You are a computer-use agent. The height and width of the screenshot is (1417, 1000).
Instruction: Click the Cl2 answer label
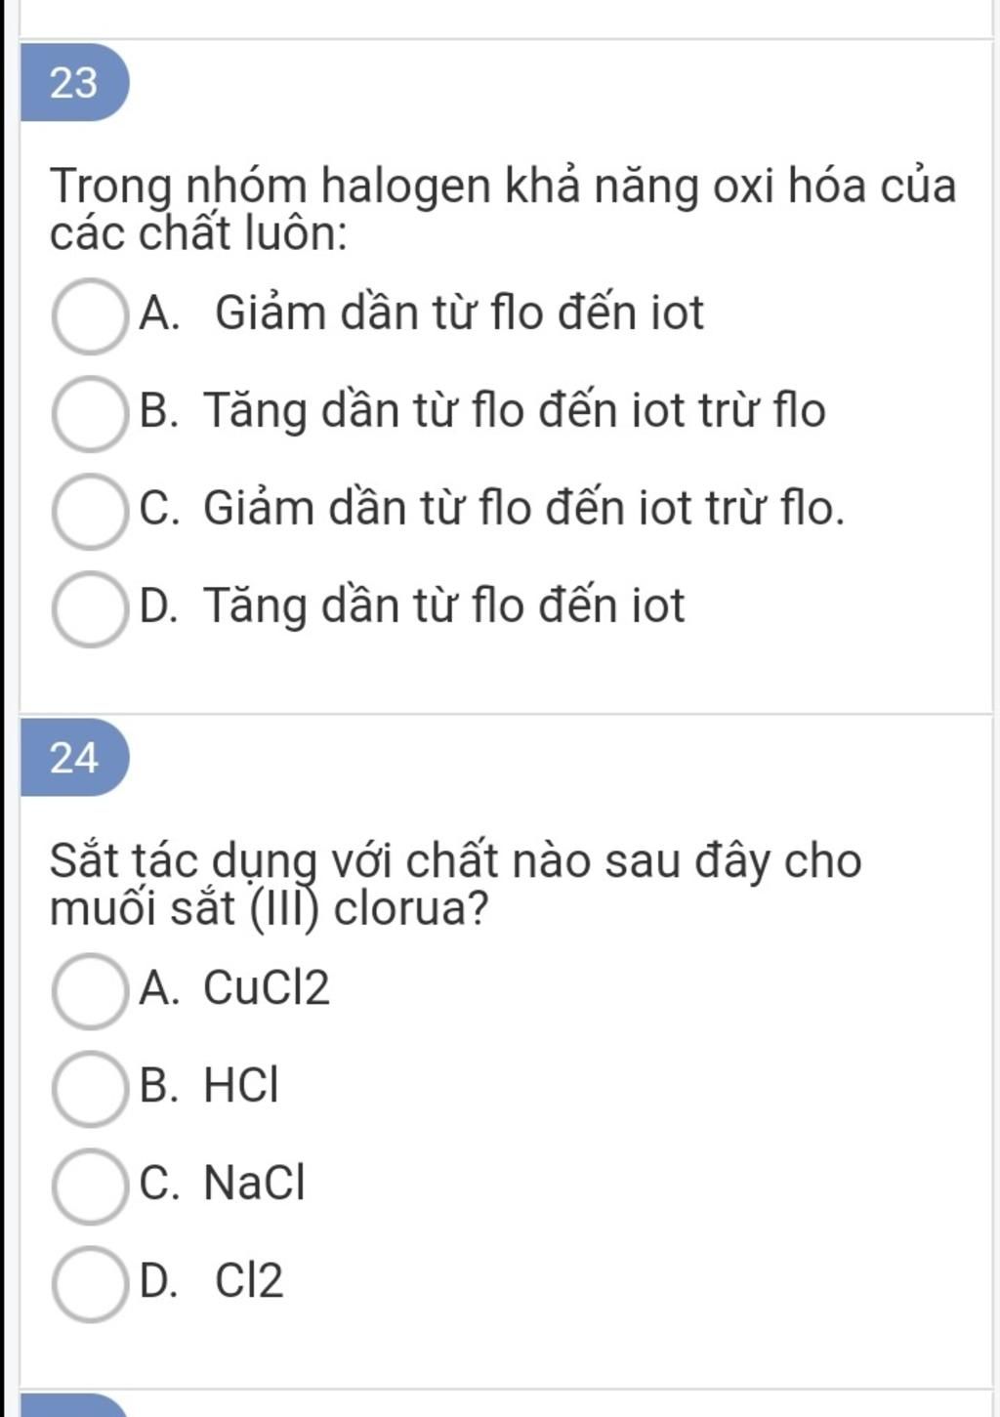[x=249, y=1281]
